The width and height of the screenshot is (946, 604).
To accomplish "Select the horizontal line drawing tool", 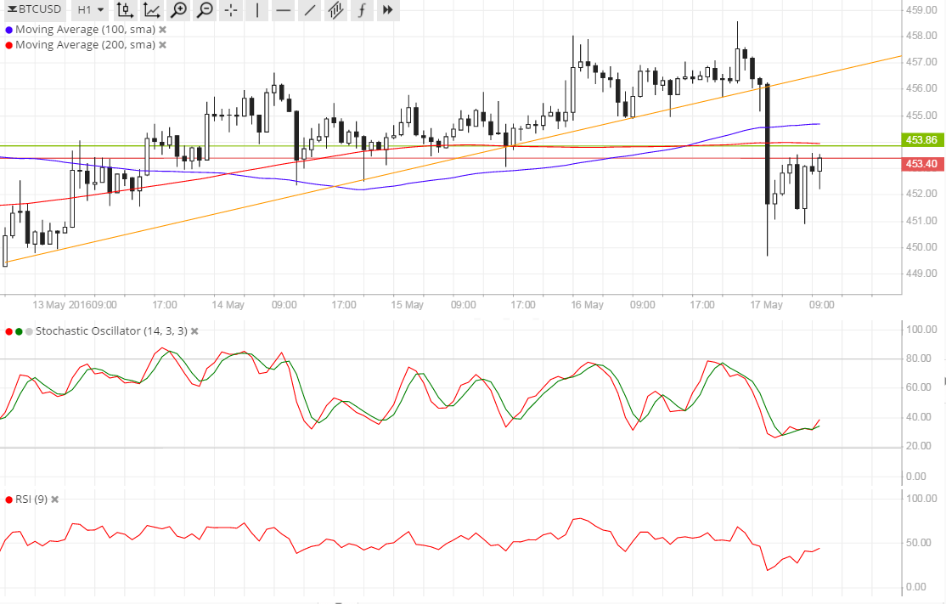I will point(284,11).
